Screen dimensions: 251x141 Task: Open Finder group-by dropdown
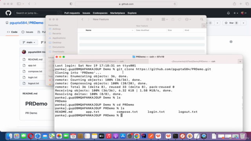pyautogui.click(x=165, y=19)
